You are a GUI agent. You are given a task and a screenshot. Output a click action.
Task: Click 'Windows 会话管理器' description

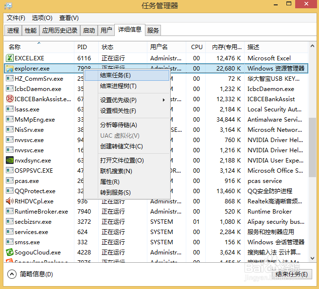point(276,242)
